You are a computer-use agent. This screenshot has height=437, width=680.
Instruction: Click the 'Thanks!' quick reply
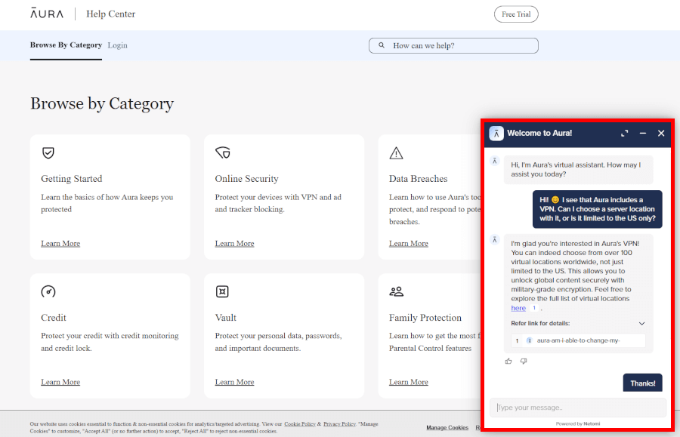coord(643,383)
